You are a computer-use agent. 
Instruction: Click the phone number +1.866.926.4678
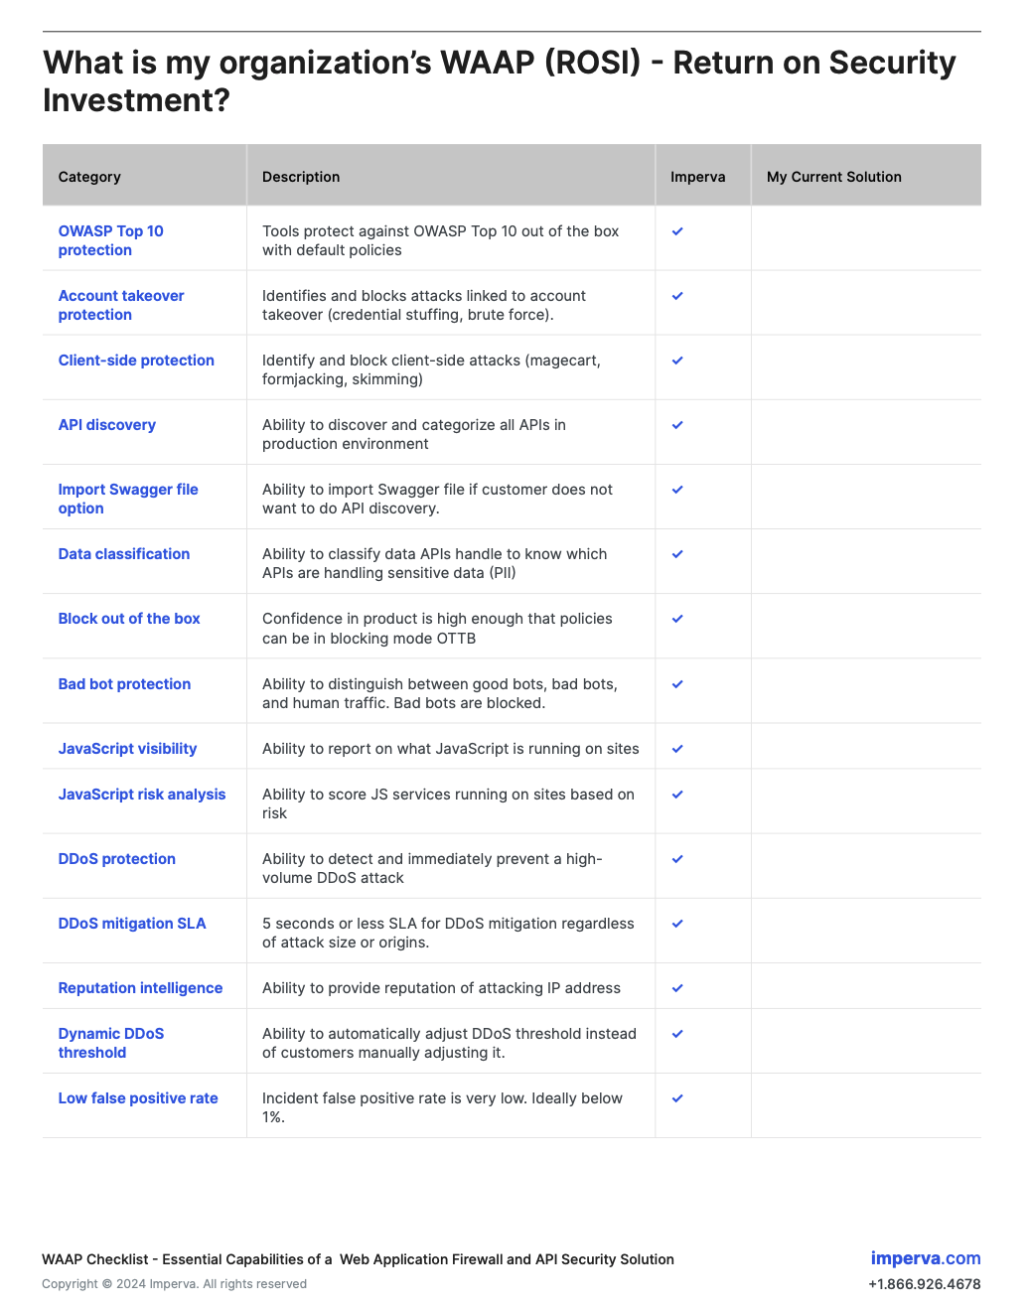tap(925, 1284)
